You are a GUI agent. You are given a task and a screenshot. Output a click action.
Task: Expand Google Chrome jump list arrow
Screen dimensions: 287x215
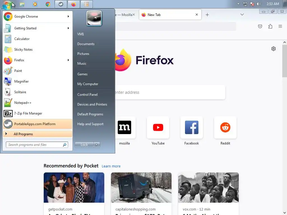pyautogui.click(x=68, y=17)
